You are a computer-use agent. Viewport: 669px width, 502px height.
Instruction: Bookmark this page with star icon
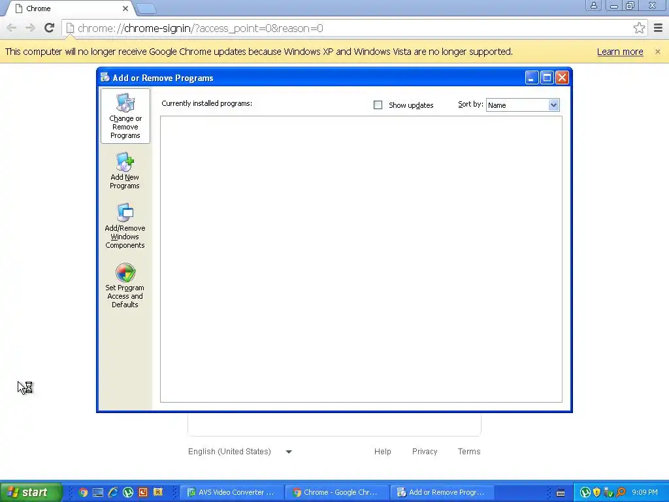pos(639,28)
